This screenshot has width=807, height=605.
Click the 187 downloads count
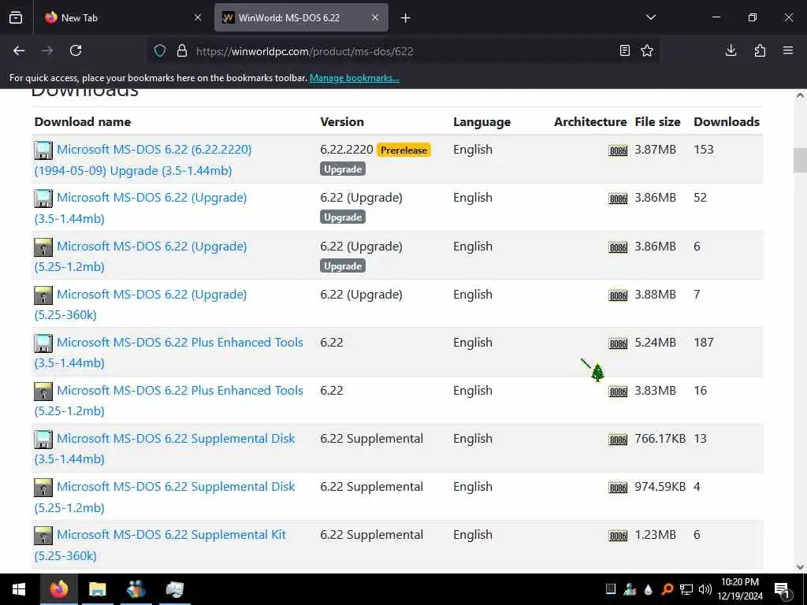(704, 343)
